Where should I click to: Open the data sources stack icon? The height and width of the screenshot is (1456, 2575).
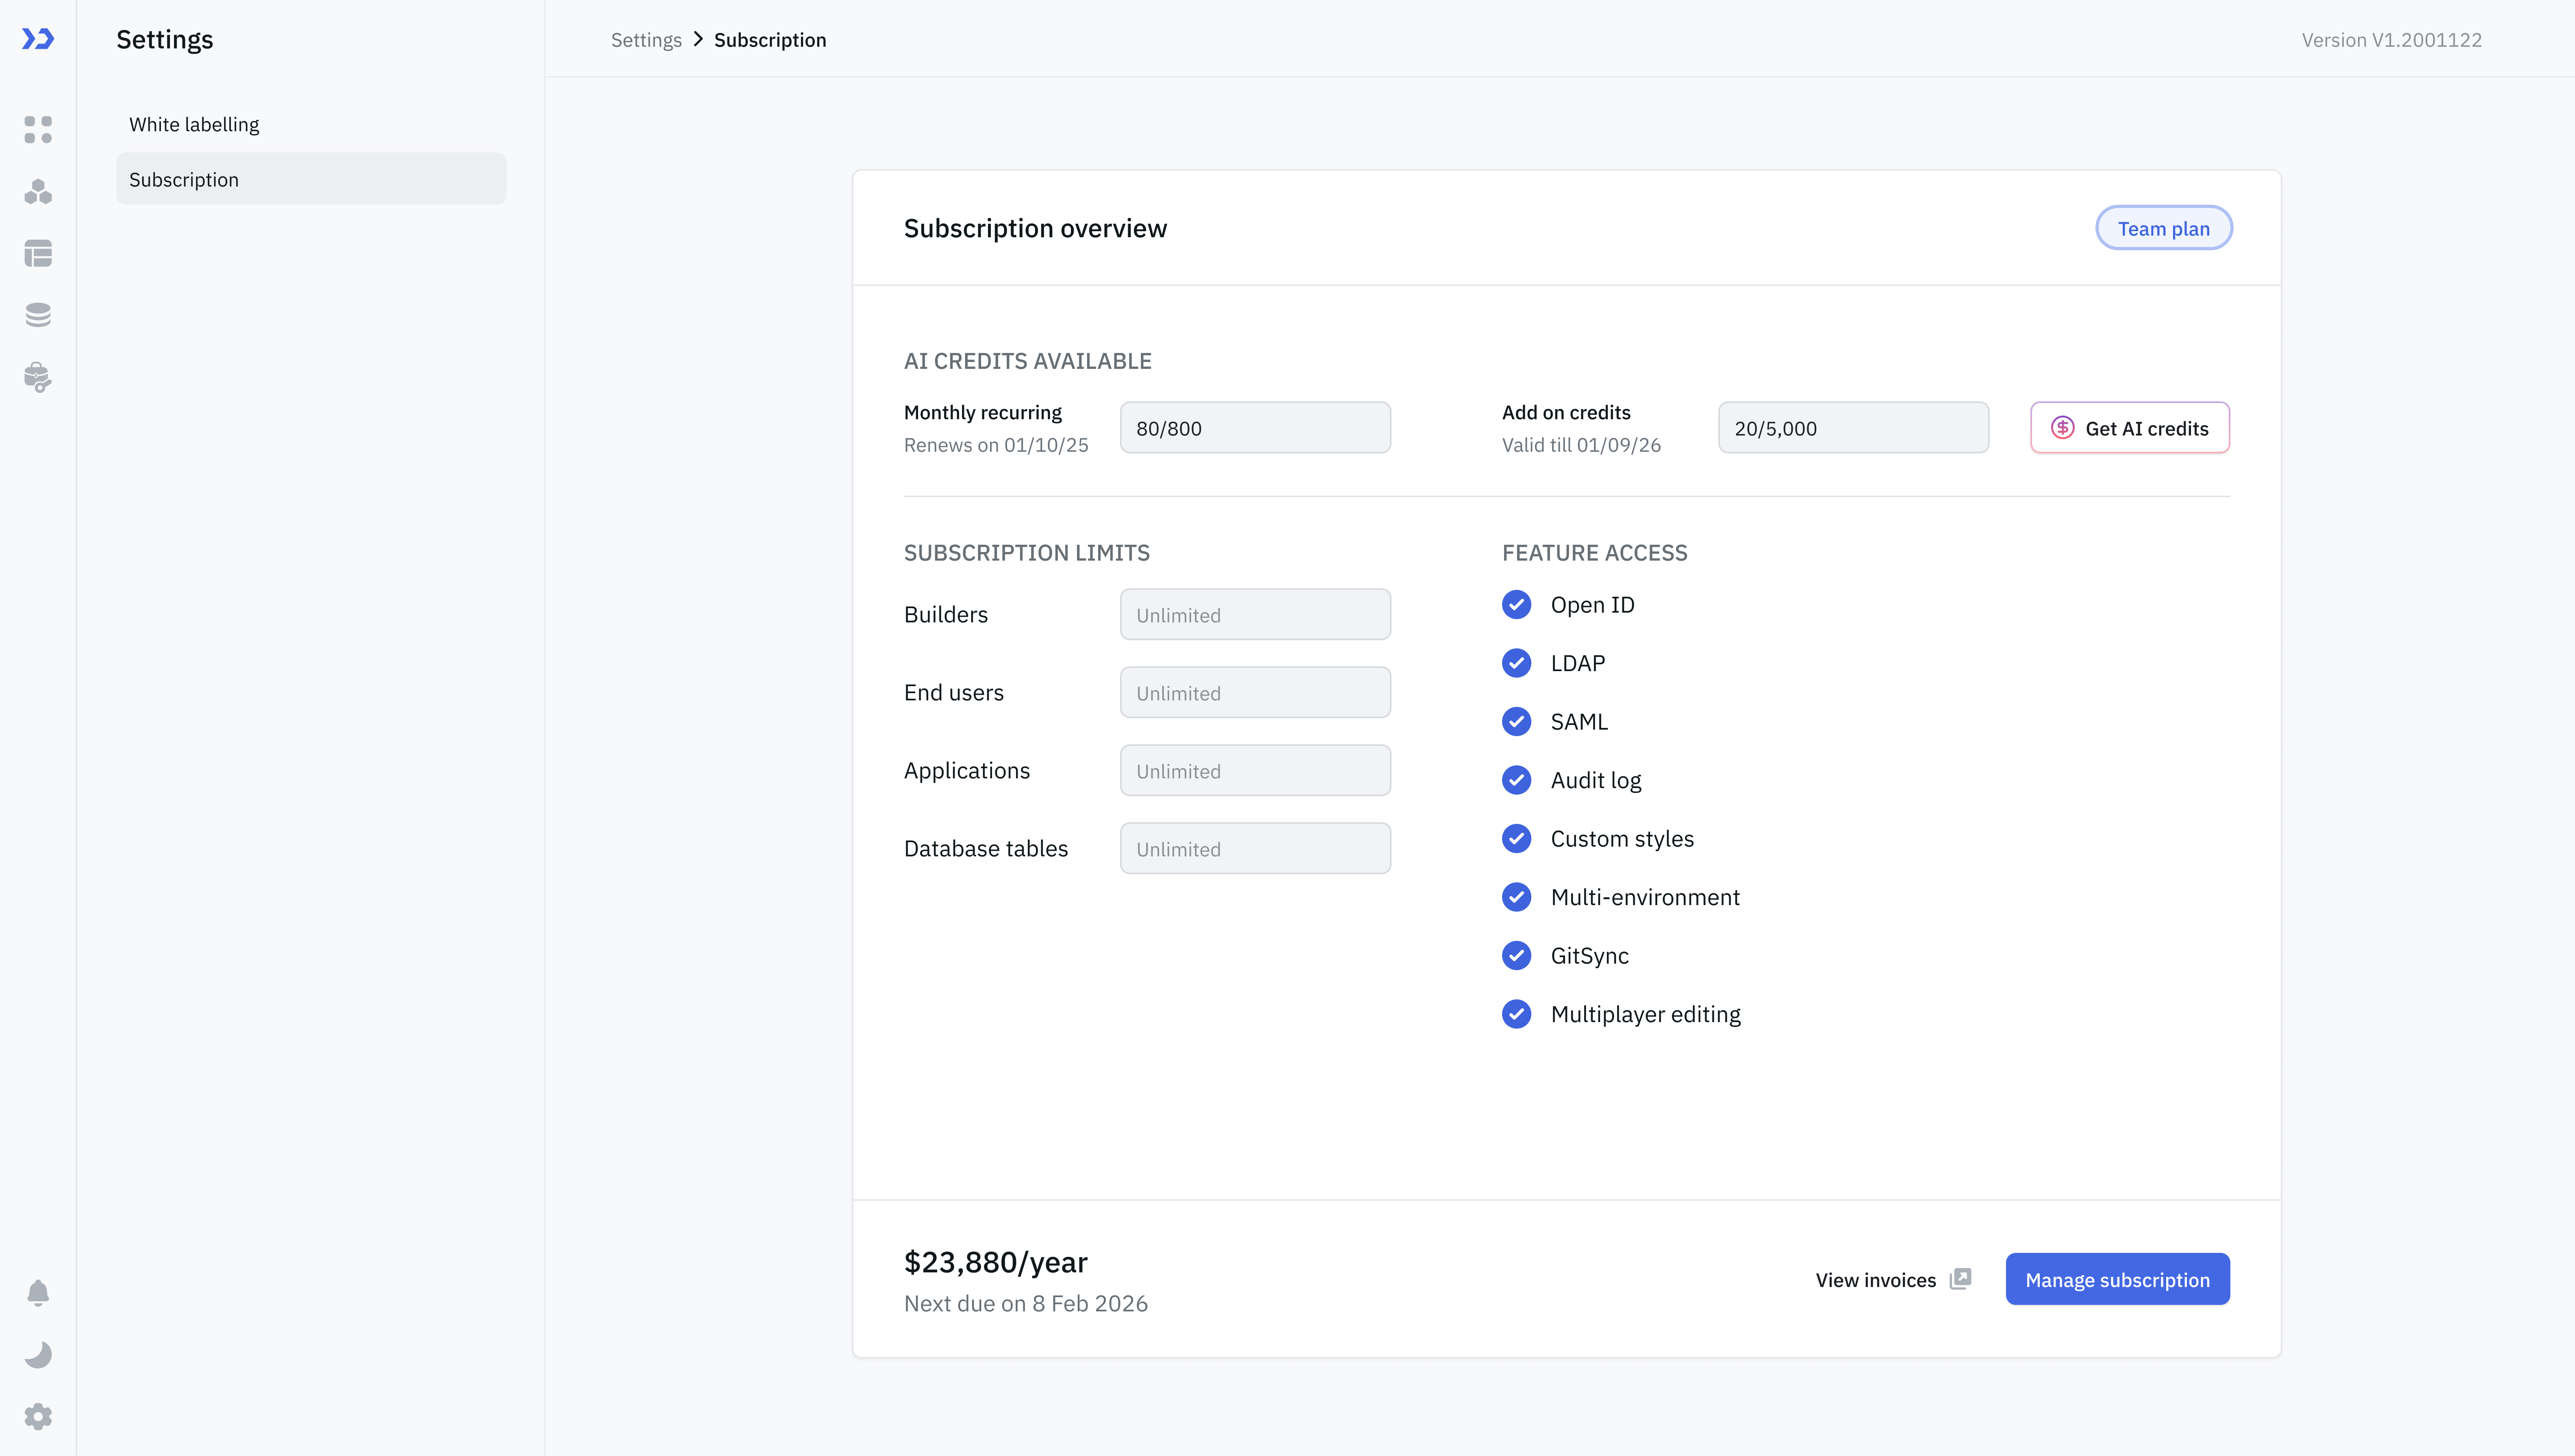tap(38, 315)
